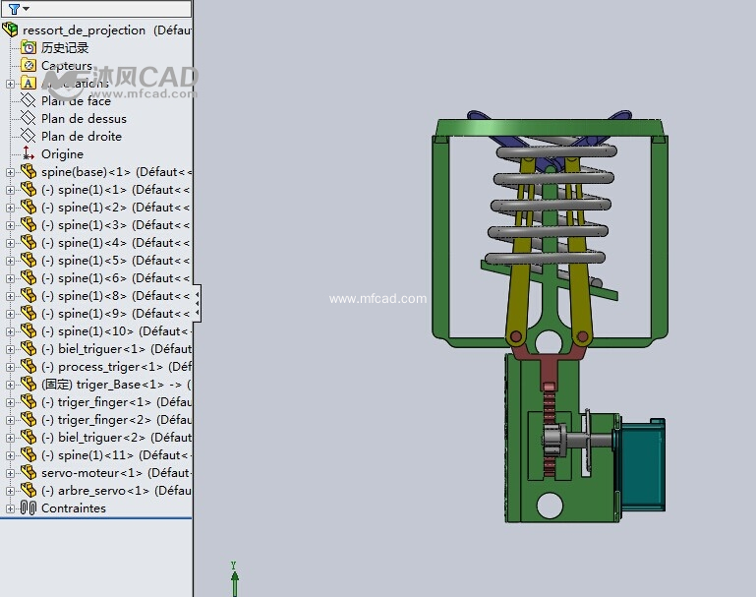
Task: Click the spine(1)<8> part icon
Action: 29,296
